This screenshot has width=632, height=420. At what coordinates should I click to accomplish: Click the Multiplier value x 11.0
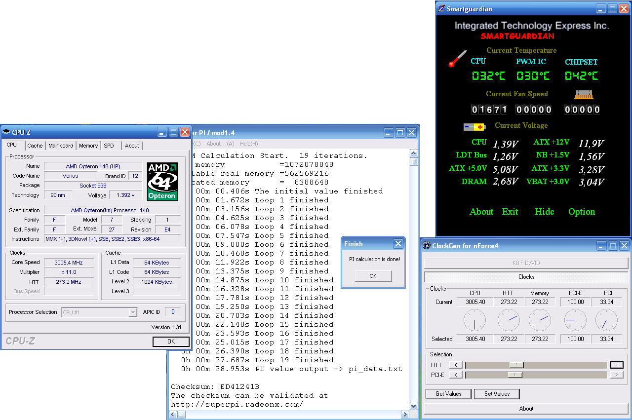[x=69, y=272]
